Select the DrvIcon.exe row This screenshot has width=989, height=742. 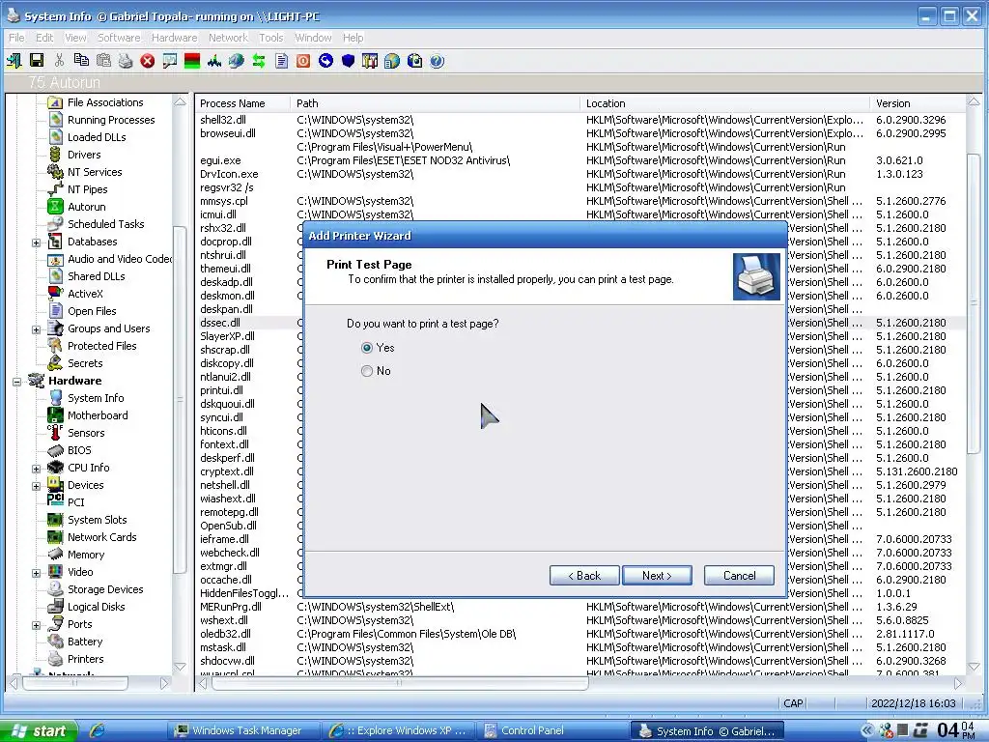580,174
